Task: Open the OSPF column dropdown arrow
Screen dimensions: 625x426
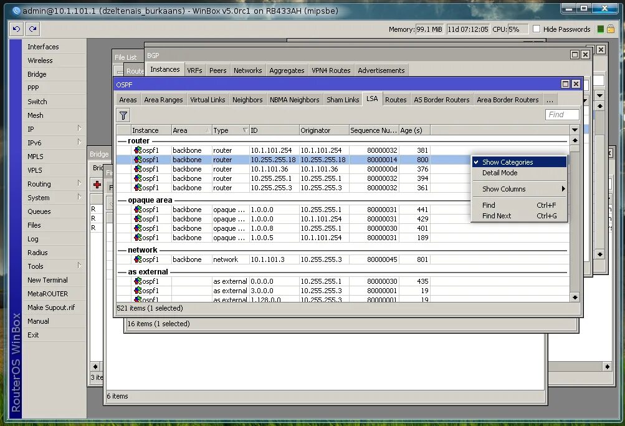Action: (x=575, y=130)
